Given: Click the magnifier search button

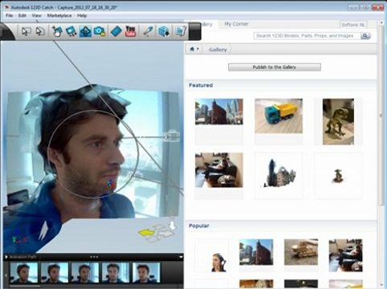Looking at the screenshot, I should 365,36.
